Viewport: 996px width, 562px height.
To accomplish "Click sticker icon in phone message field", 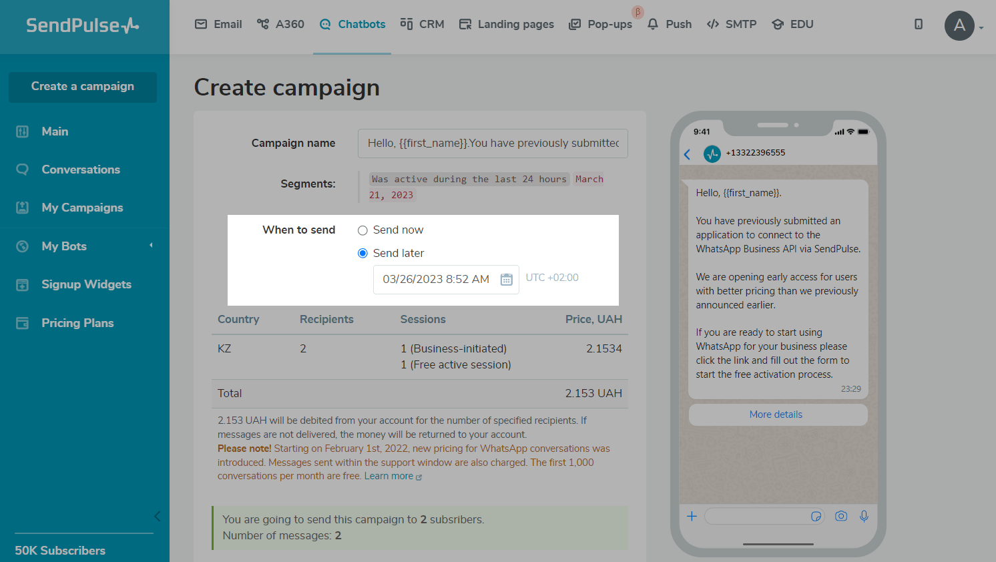I will tap(816, 516).
